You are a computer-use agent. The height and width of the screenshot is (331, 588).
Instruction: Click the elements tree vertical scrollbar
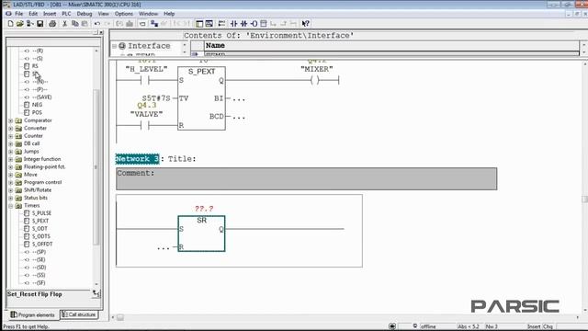[x=96, y=167]
